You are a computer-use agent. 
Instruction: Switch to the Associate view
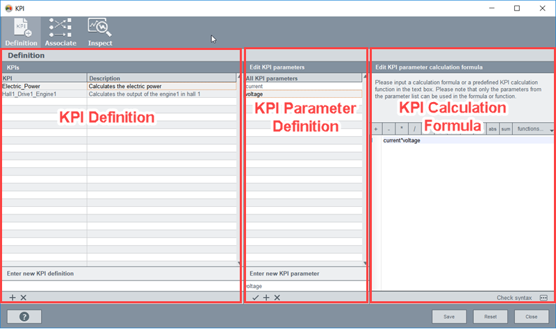[x=62, y=32]
